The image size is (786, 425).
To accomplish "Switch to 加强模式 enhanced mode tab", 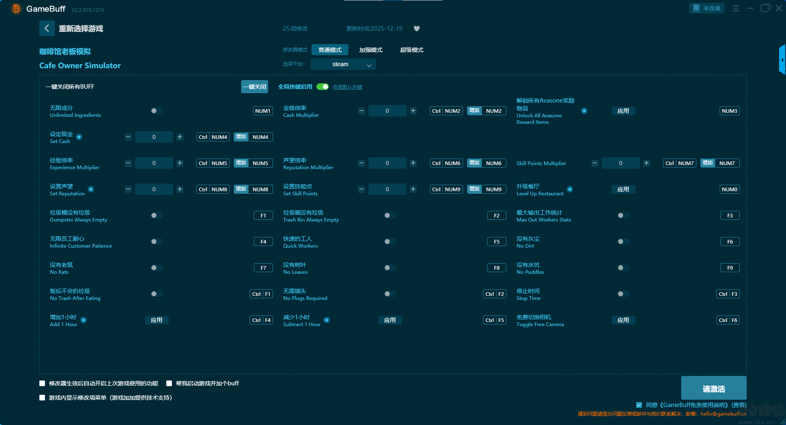I will click(x=370, y=50).
